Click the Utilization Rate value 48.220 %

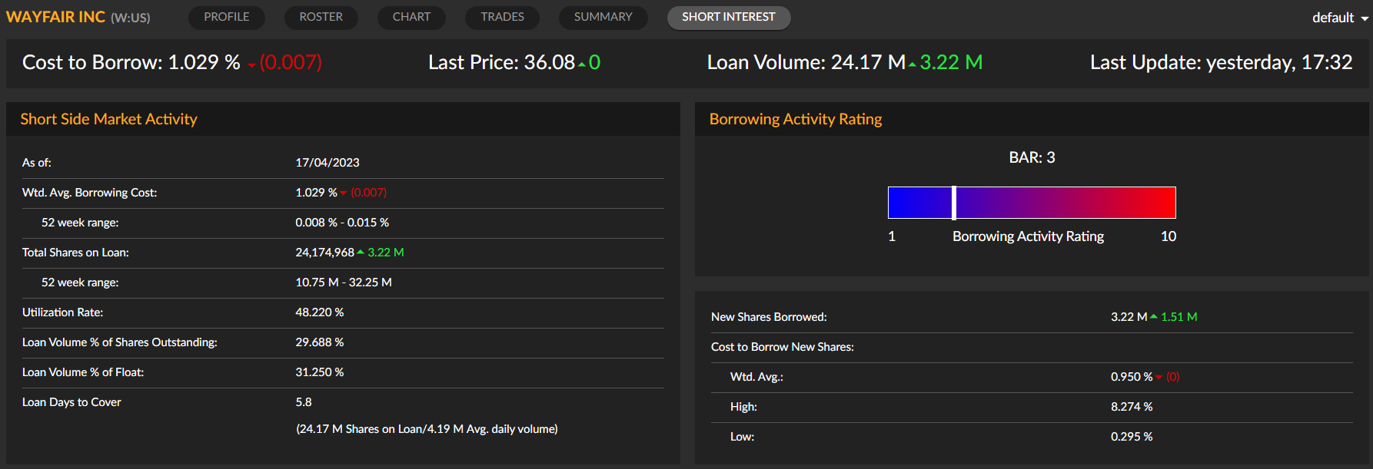[320, 312]
